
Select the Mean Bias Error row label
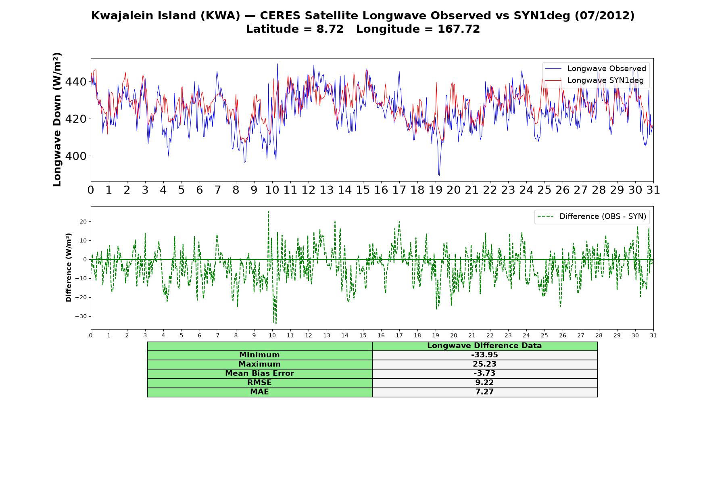tap(259, 373)
